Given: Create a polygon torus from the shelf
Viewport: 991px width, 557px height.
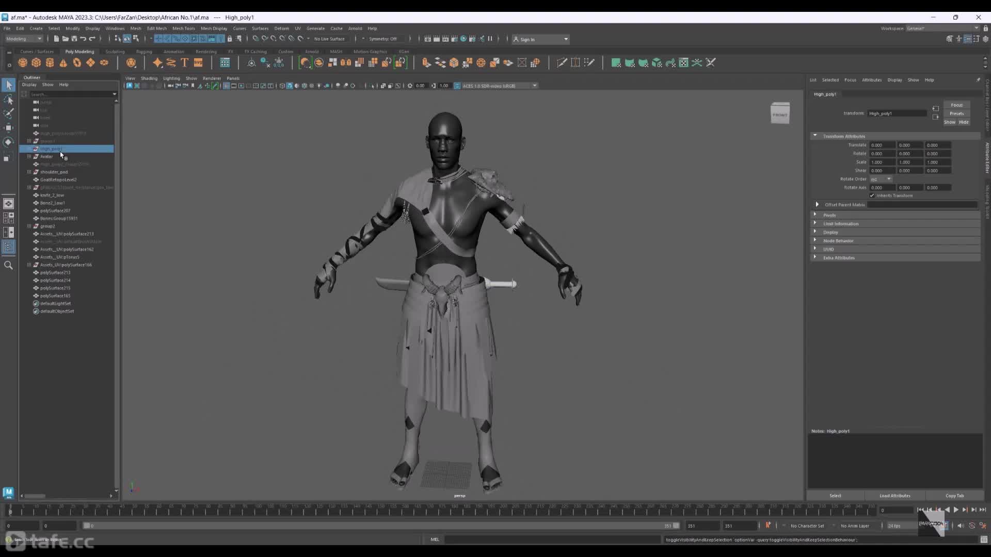Looking at the screenshot, I should pos(77,62).
